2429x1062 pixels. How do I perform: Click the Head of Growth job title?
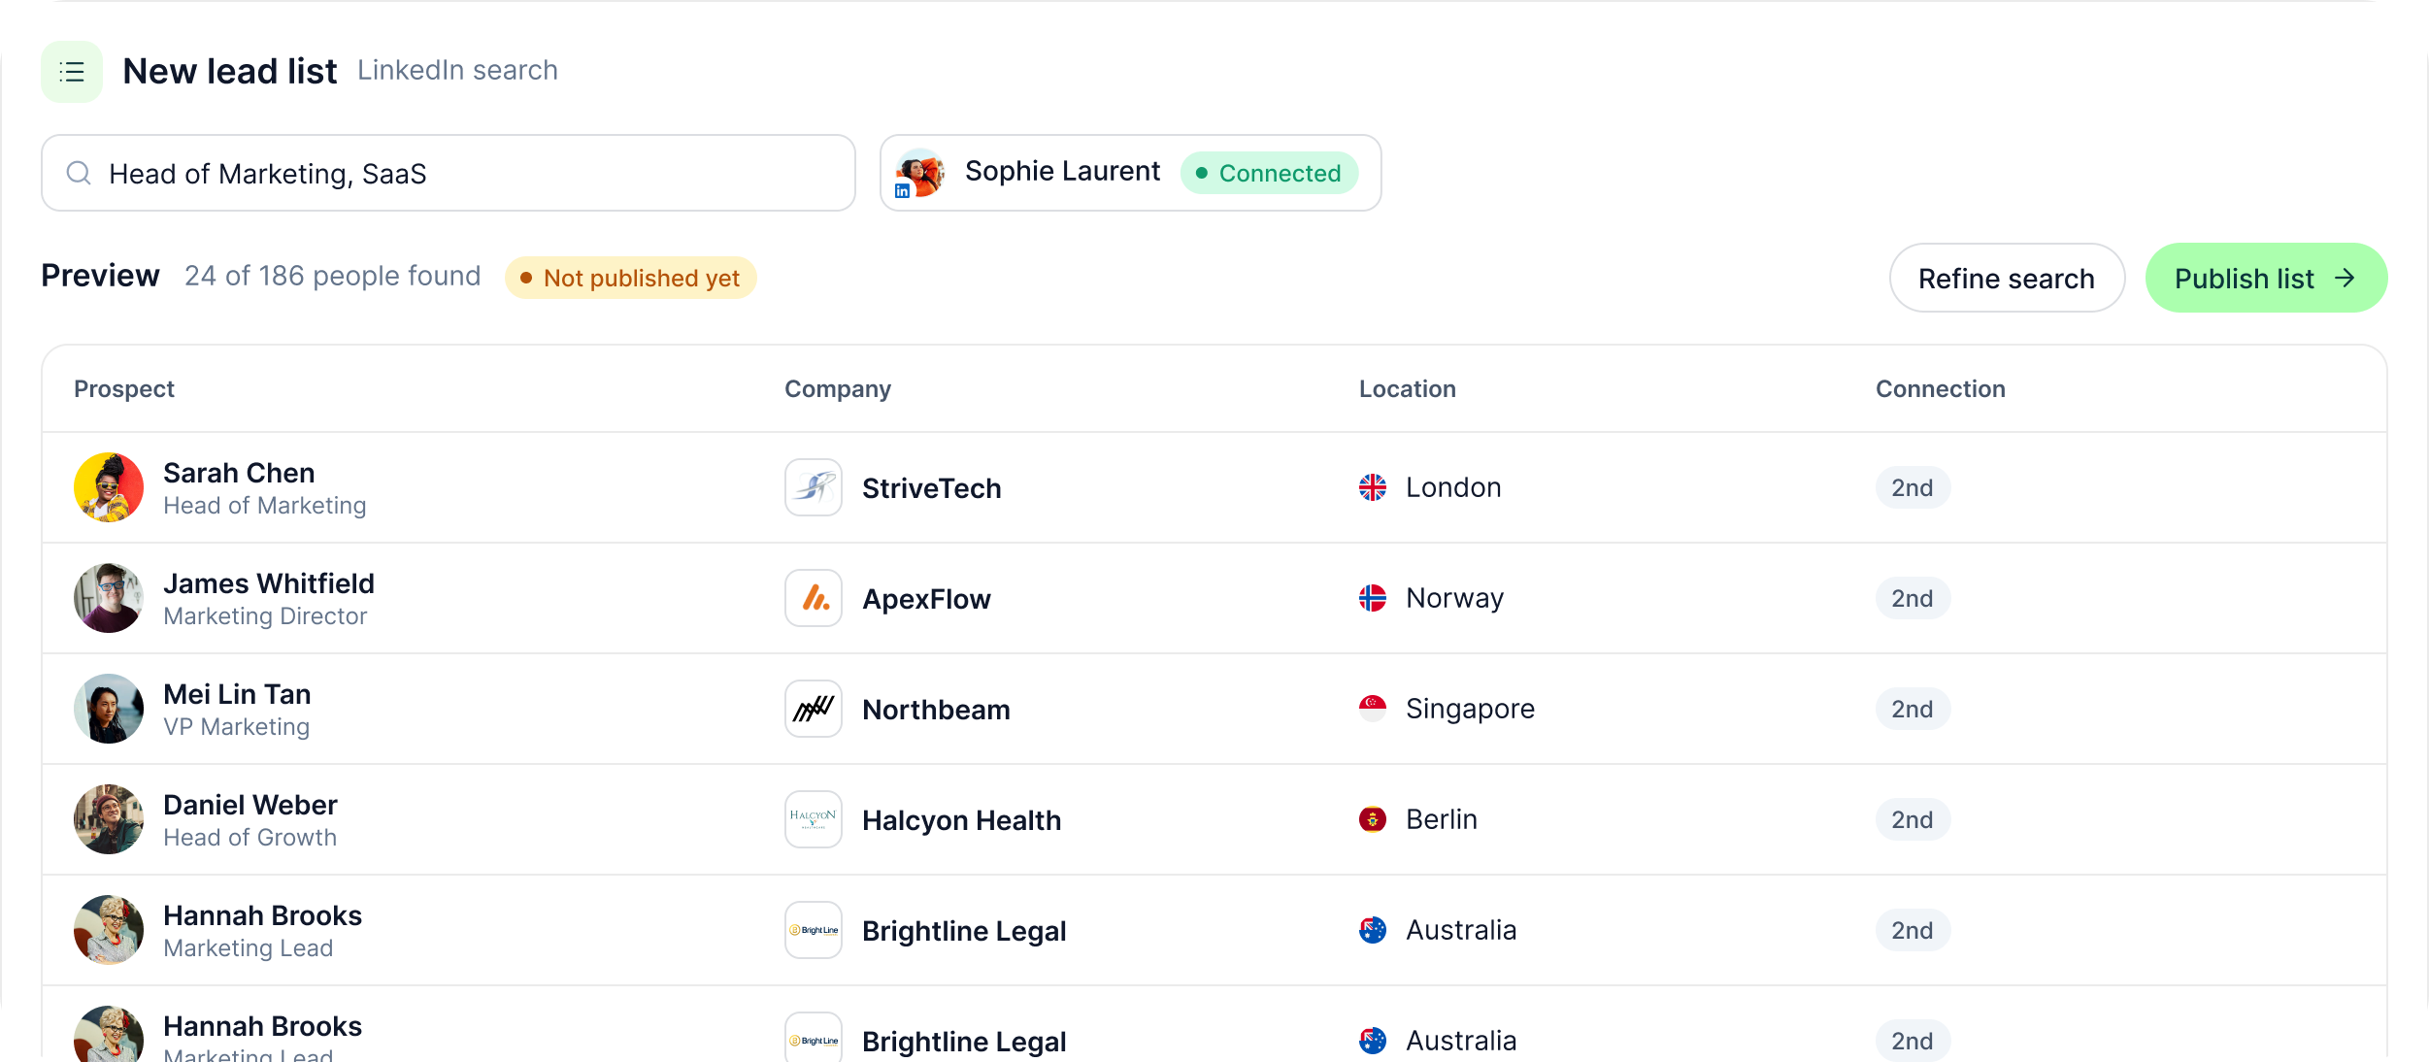pos(250,838)
